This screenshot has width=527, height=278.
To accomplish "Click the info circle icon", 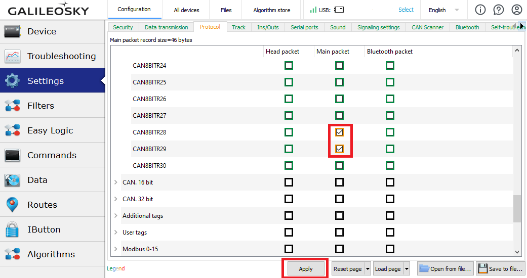I will click(x=480, y=10).
